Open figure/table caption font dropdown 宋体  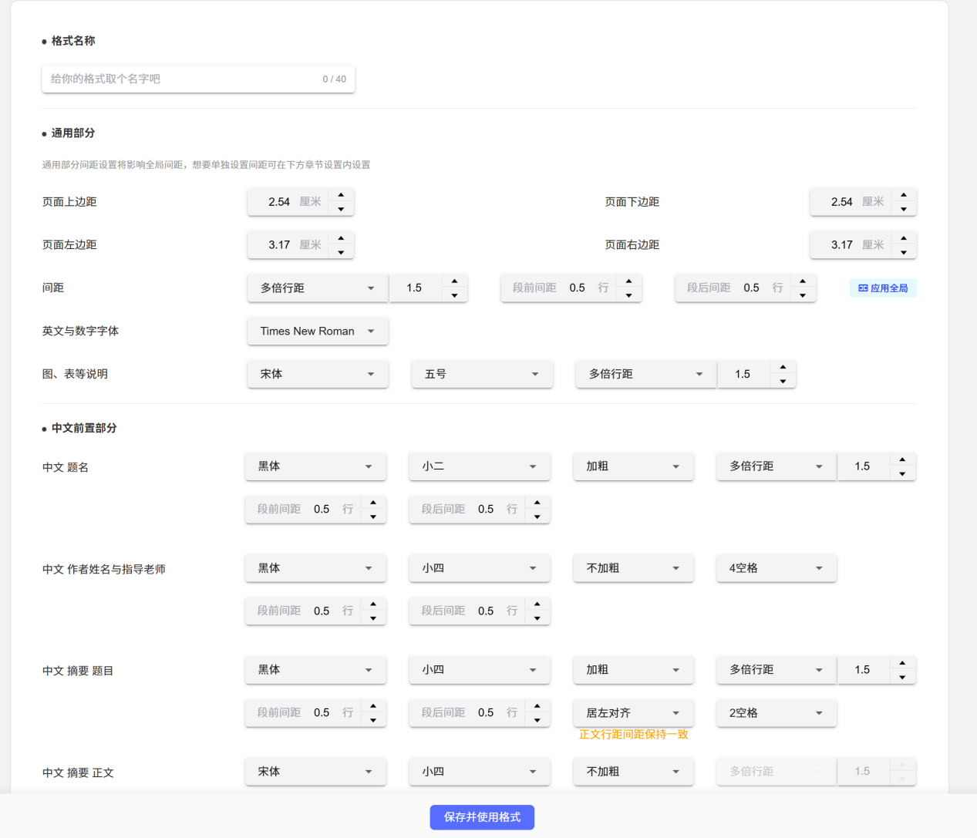point(318,374)
